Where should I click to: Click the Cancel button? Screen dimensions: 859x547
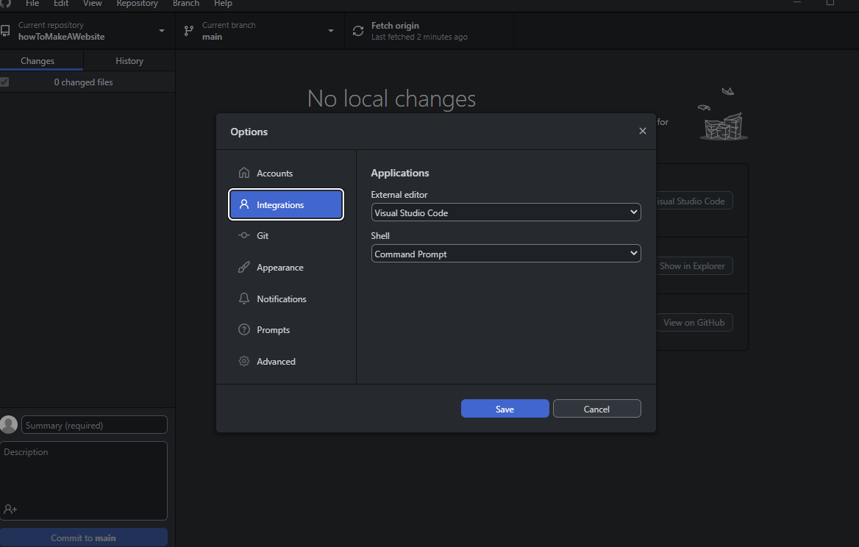click(596, 409)
